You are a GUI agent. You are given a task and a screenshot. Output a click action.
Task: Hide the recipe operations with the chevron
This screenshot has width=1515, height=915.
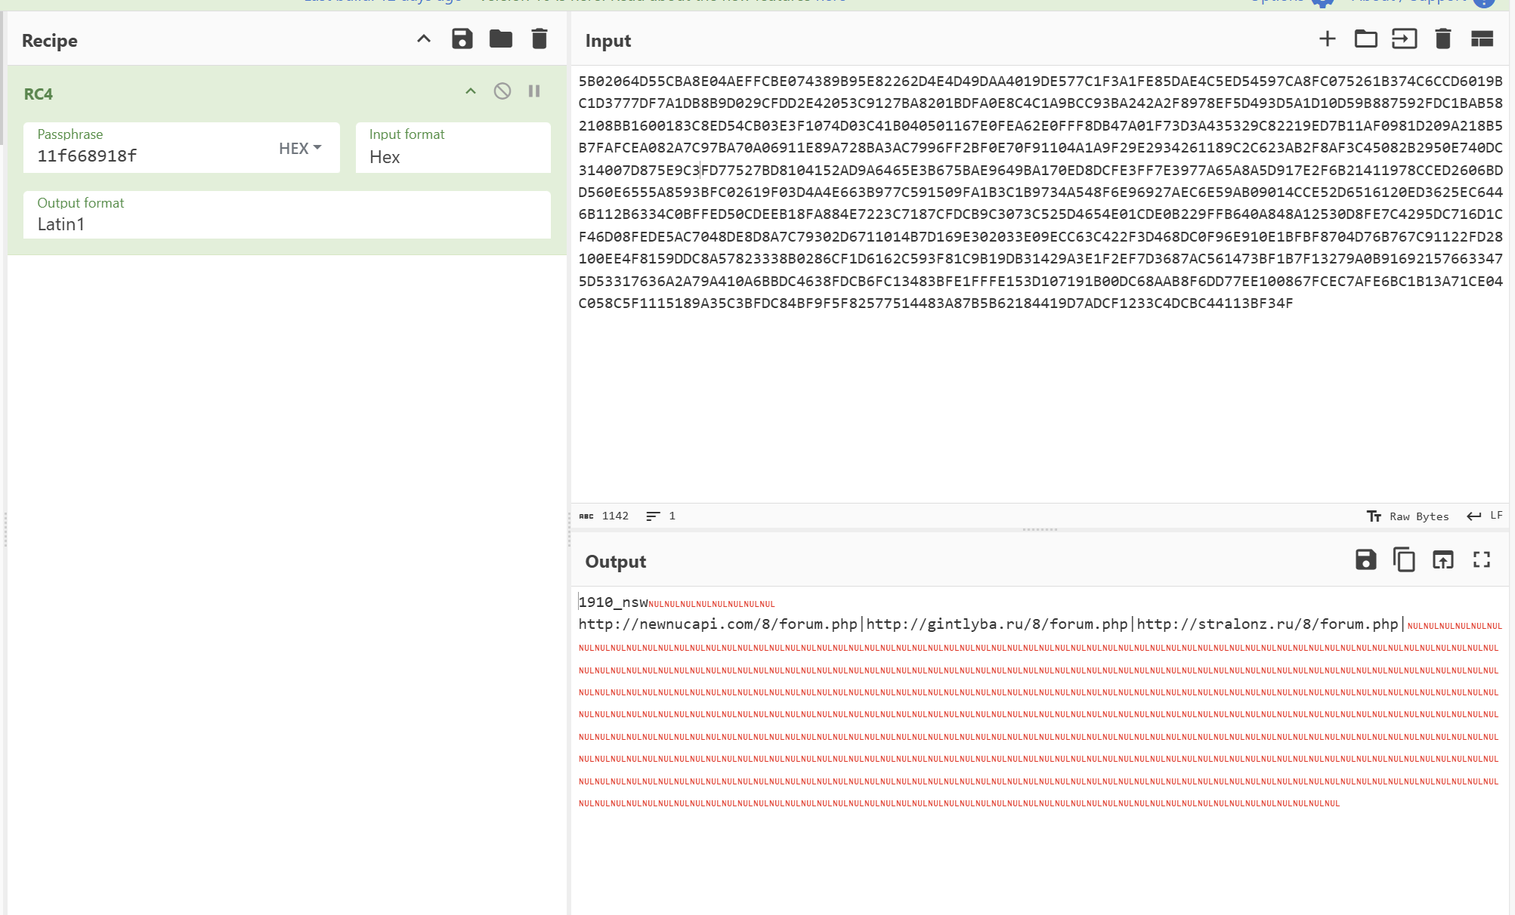point(424,39)
